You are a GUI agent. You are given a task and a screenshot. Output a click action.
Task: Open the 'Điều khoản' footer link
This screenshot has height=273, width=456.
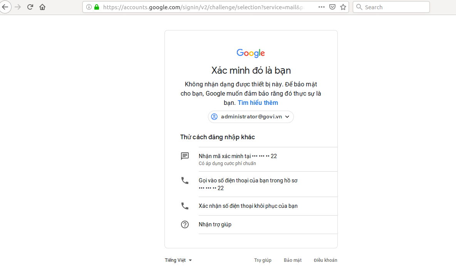325,260
